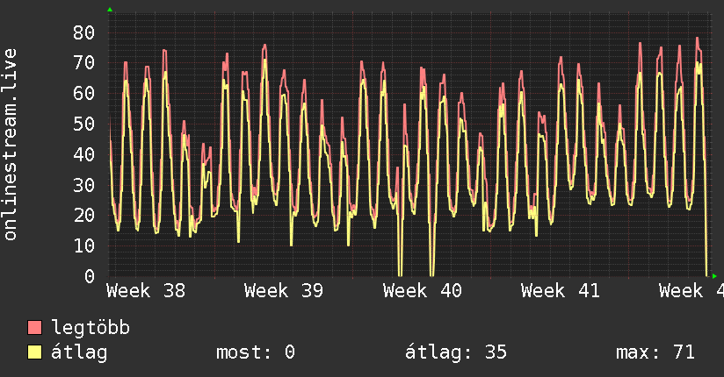The image size is (724, 377).
Task: Click the 'átlag: 35' average value
Action: [456, 352]
